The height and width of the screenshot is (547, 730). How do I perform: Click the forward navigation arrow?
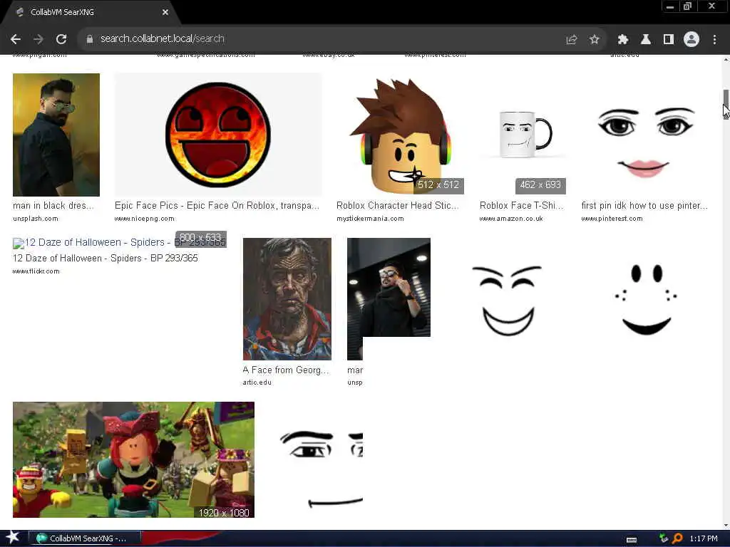pyautogui.click(x=38, y=39)
